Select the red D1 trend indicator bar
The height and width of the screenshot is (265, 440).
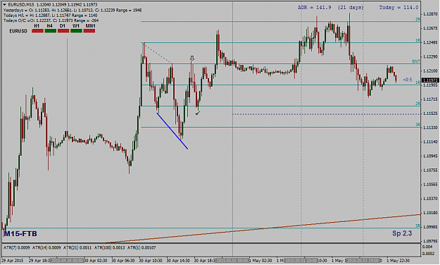point(63,31)
